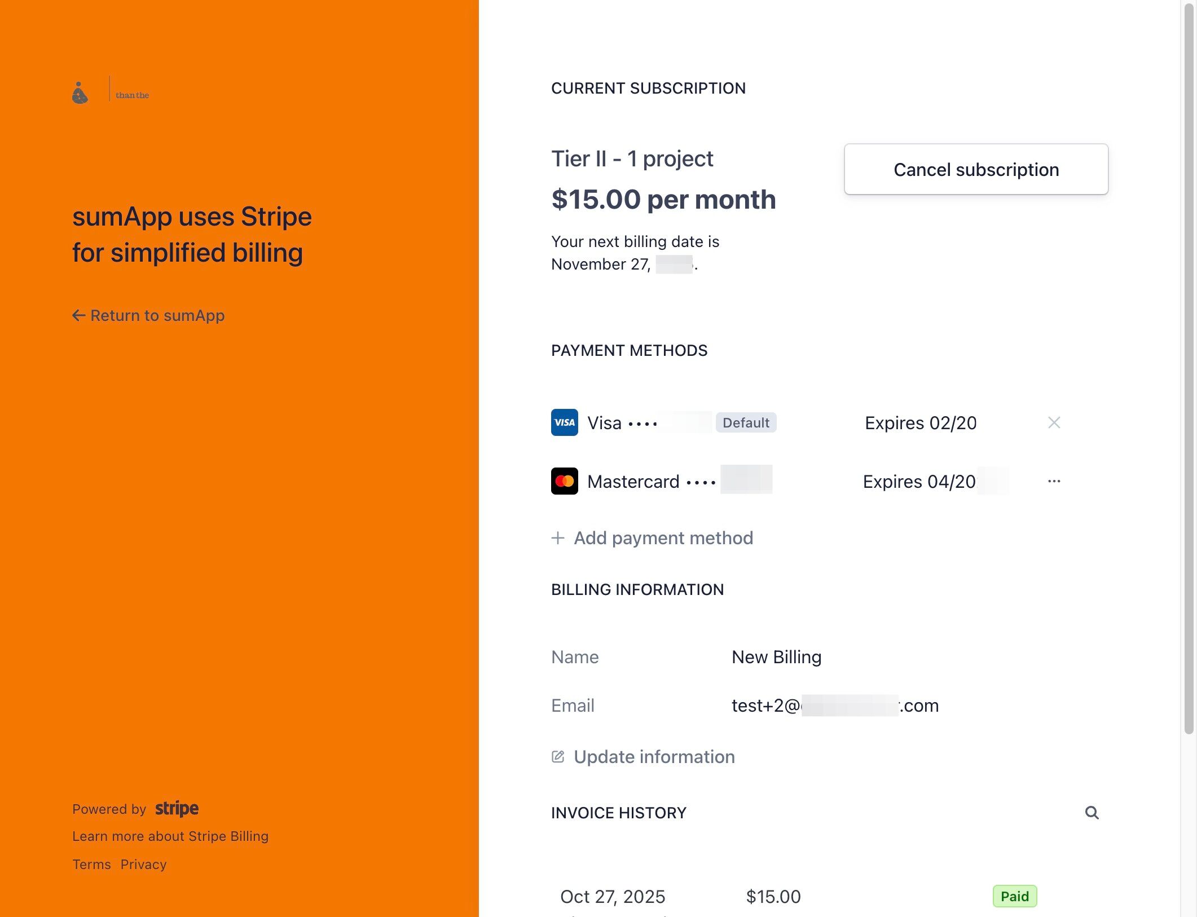Click the Visa card brand icon

tap(564, 422)
